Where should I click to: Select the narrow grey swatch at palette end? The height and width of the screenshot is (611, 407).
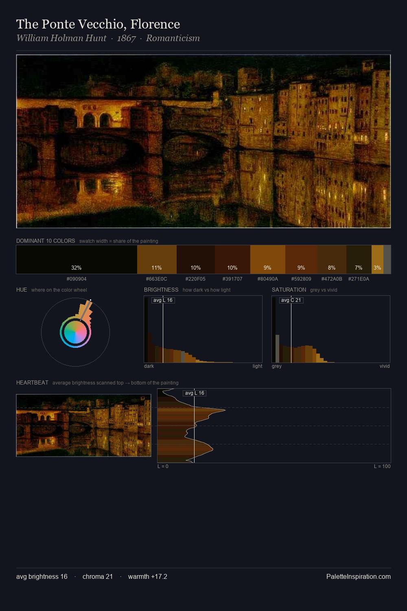point(387,259)
